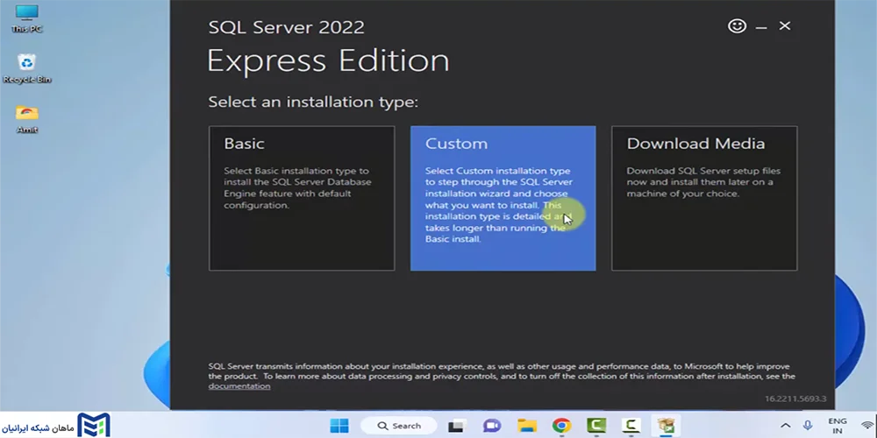Select the Download Media option card
The width and height of the screenshot is (877, 438).
point(704,198)
